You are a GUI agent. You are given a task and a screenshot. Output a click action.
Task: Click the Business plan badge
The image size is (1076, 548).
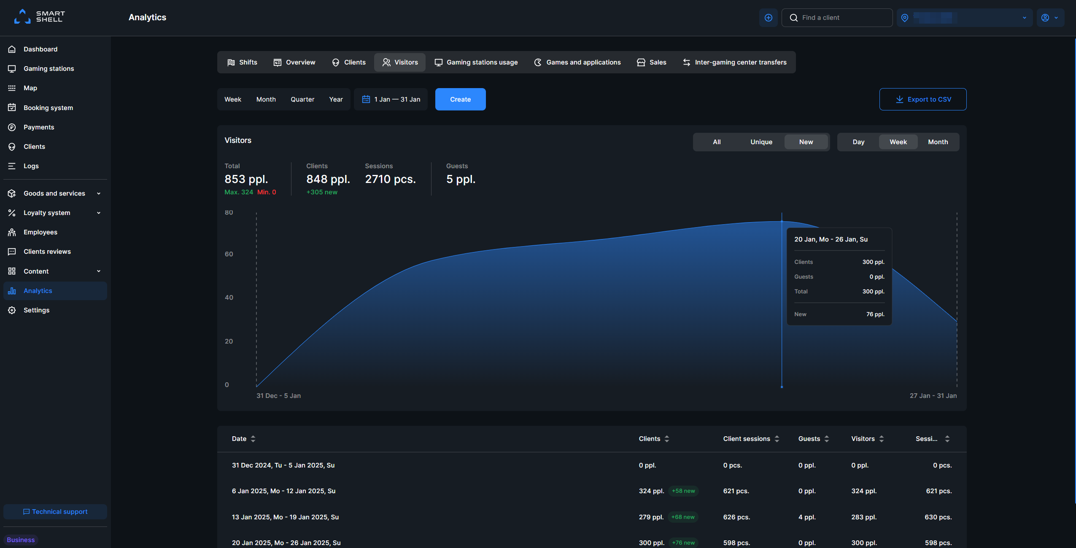pos(21,540)
